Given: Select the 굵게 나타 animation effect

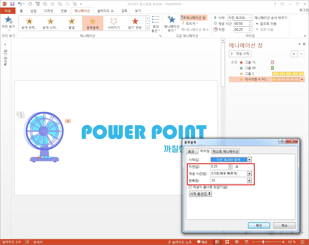Looking at the screenshot, I should (x=50, y=23).
